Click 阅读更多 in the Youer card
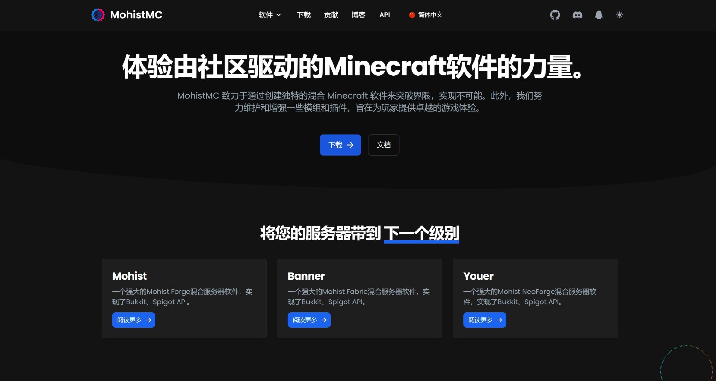Viewport: 716px width, 381px height. click(485, 320)
